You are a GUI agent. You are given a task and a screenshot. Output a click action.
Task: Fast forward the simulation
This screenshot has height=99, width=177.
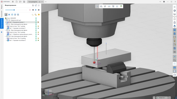click(x=39, y=10)
